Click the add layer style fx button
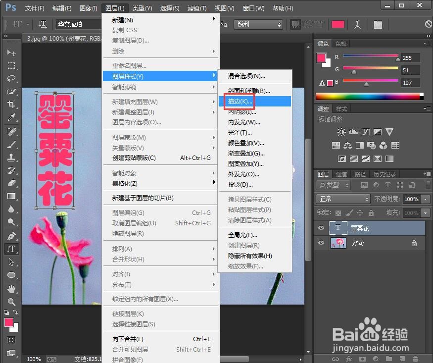Viewport: 433px width, 363px height. click(348, 359)
